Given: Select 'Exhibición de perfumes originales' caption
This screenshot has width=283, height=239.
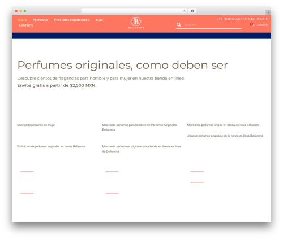Looking at the screenshot, I should (52, 146).
